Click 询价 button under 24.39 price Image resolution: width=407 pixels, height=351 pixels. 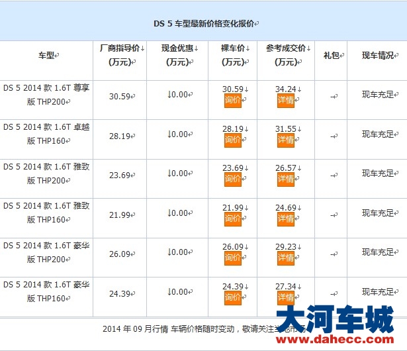click(233, 298)
